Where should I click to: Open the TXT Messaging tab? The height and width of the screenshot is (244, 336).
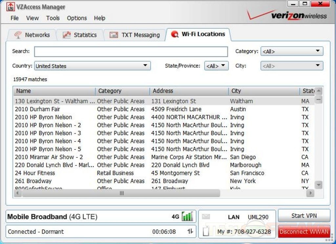pos(135,35)
